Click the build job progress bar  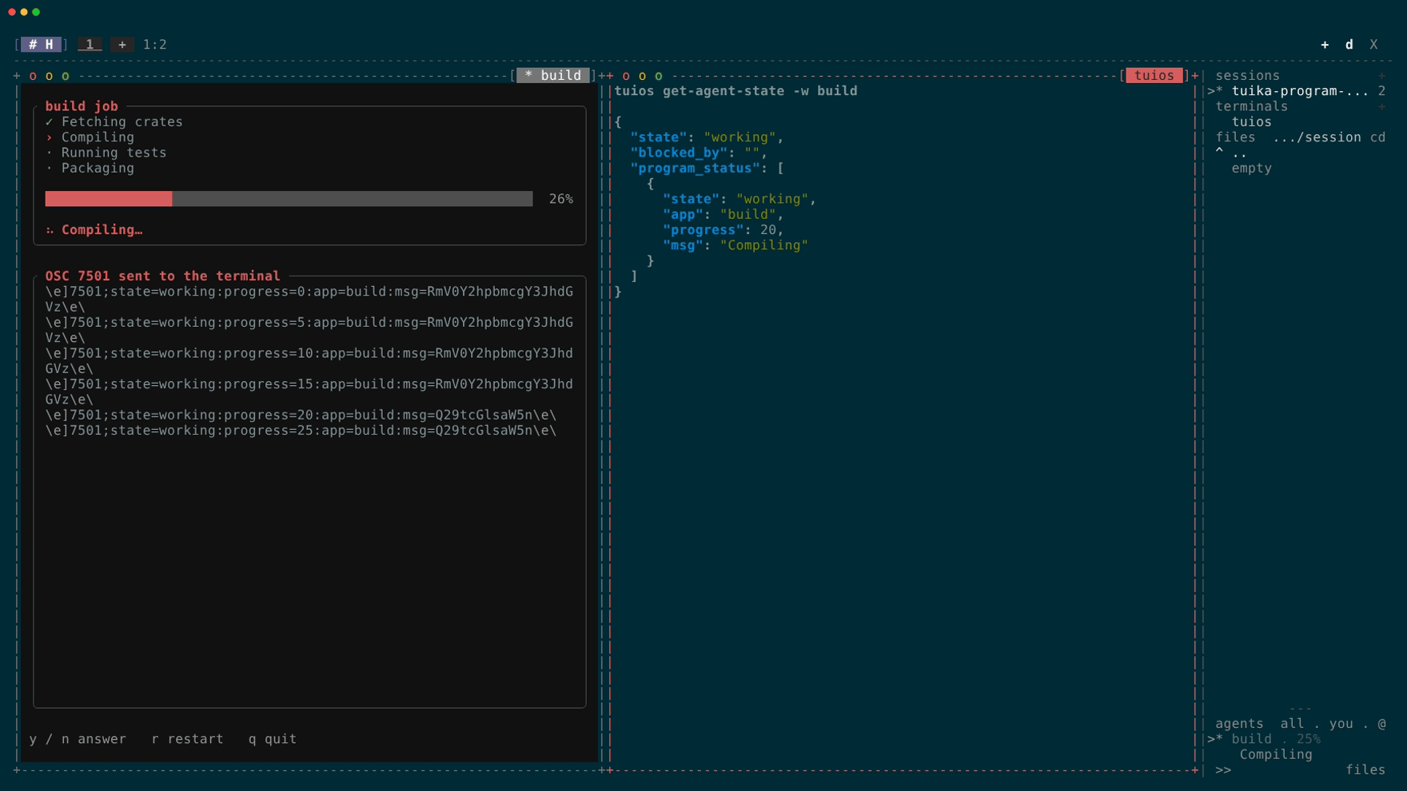(289, 199)
